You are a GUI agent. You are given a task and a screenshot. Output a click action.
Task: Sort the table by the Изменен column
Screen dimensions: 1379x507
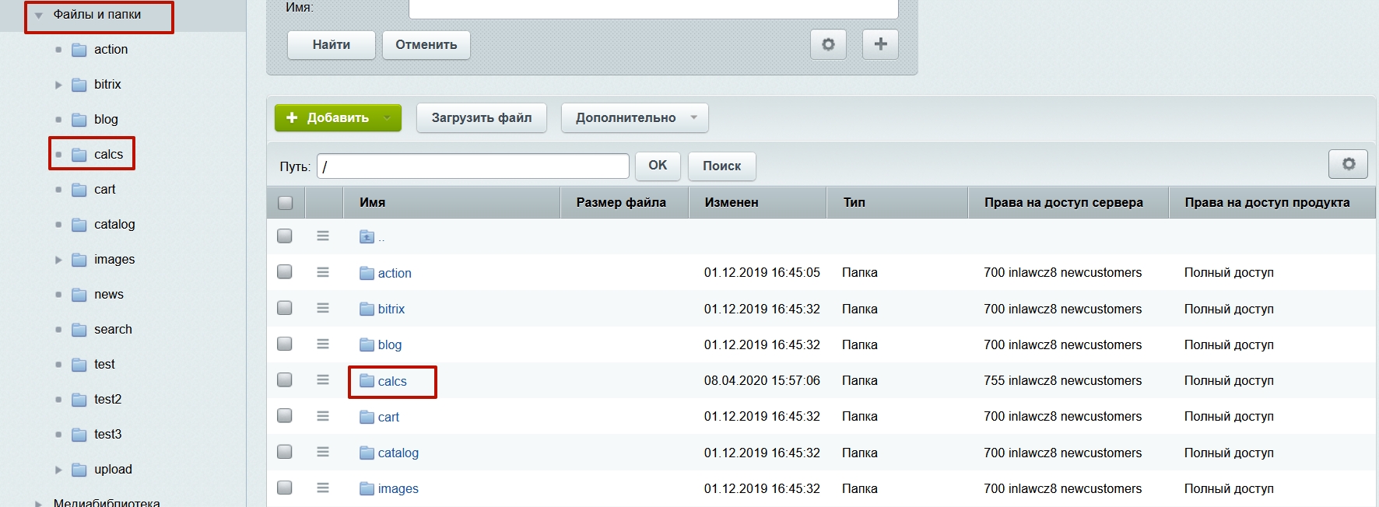pyautogui.click(x=732, y=202)
